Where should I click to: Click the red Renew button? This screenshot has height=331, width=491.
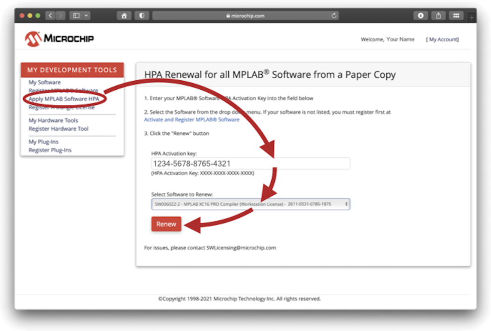[166, 224]
